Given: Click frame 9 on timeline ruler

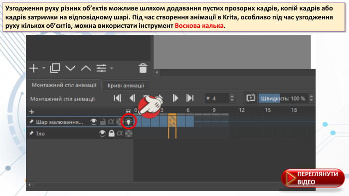Looking at the screenshot, I should tap(214, 110).
